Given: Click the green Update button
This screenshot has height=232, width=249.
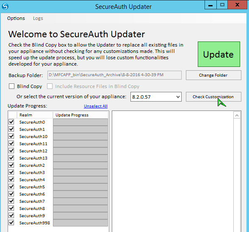Looking at the screenshot, I should [219, 54].
